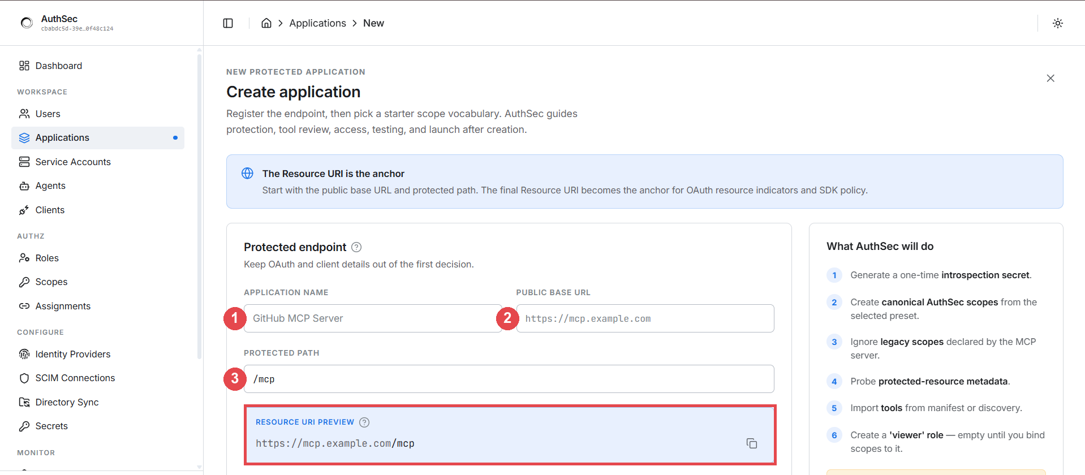Click the Applications layers icon
Screen dimensions: 1085x475
(24, 138)
